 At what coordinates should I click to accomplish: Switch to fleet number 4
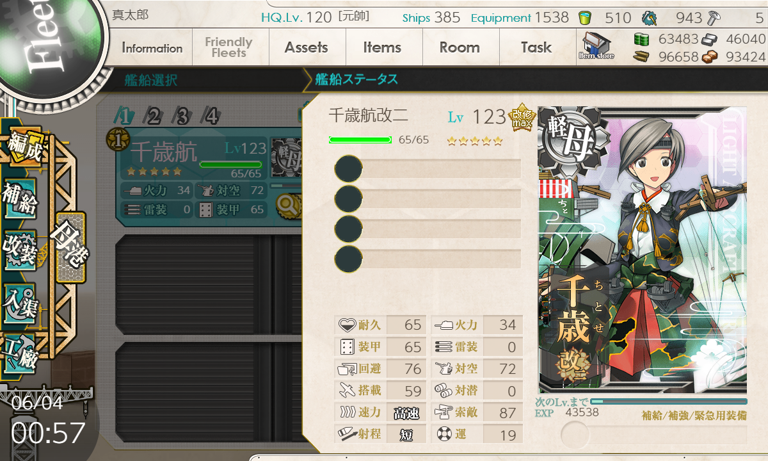211,117
